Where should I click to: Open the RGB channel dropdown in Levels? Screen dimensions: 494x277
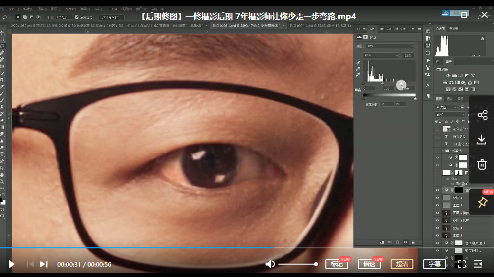coord(381,55)
